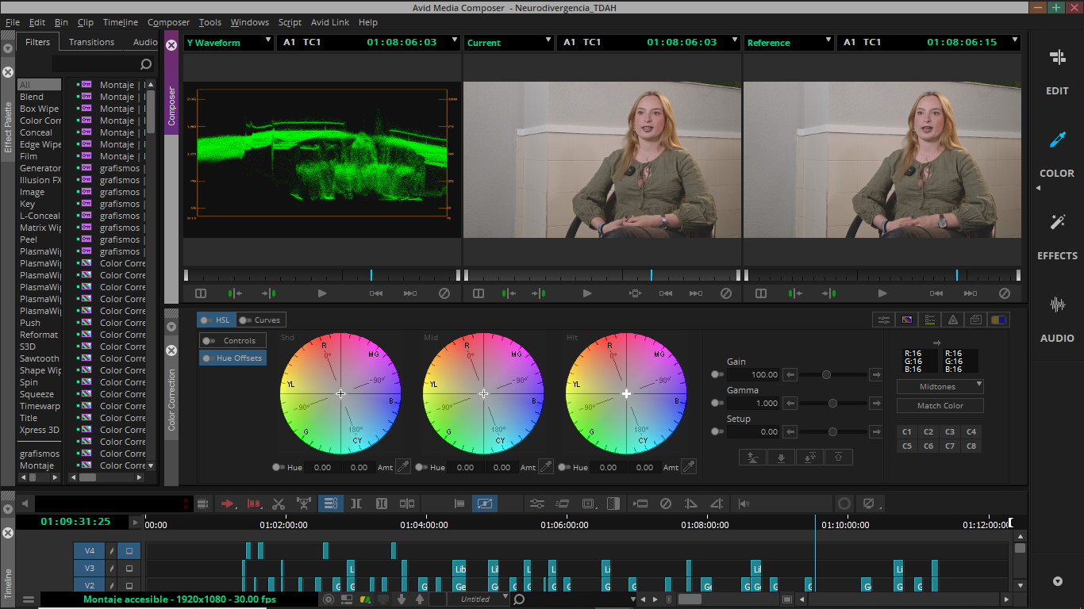Click the red Extract/Splice-in segment tool
The height and width of the screenshot is (609, 1084).
pos(254,504)
